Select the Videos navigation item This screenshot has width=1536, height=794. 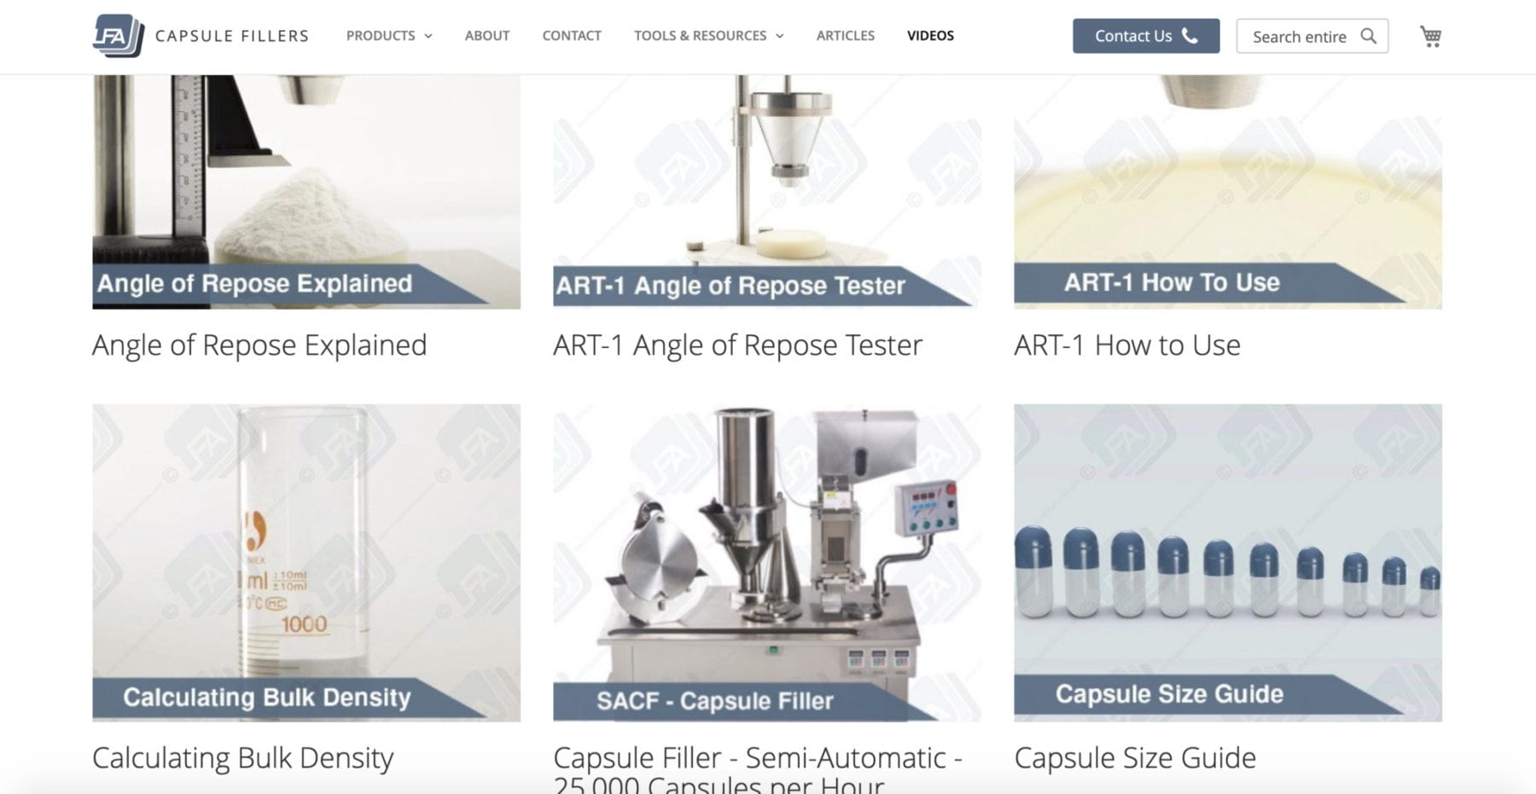pyautogui.click(x=930, y=36)
